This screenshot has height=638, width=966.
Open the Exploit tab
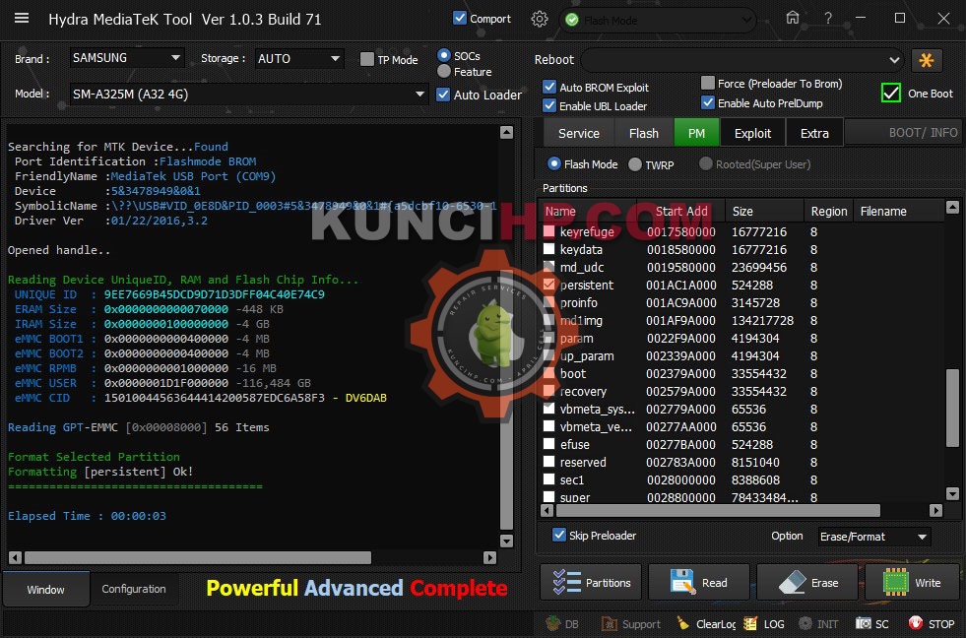click(x=752, y=133)
